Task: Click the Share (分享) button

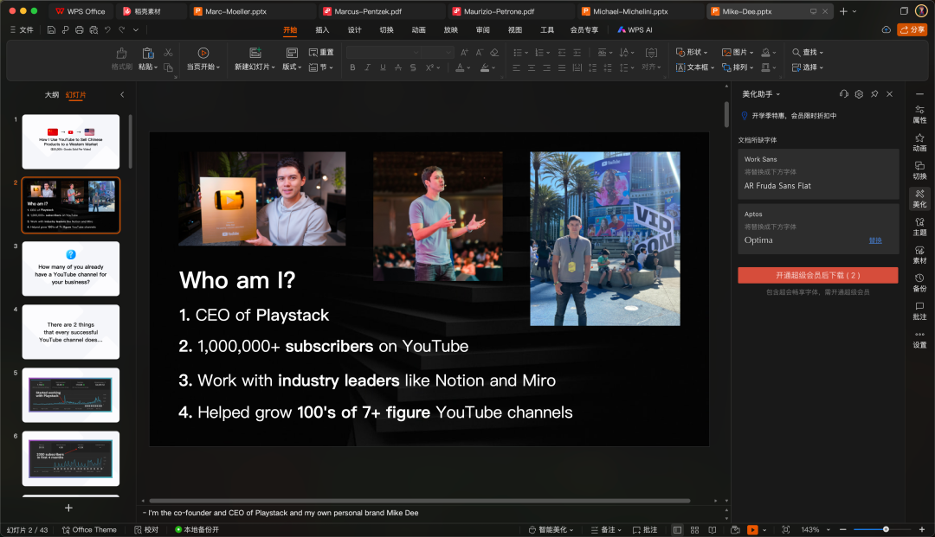Action: click(912, 29)
